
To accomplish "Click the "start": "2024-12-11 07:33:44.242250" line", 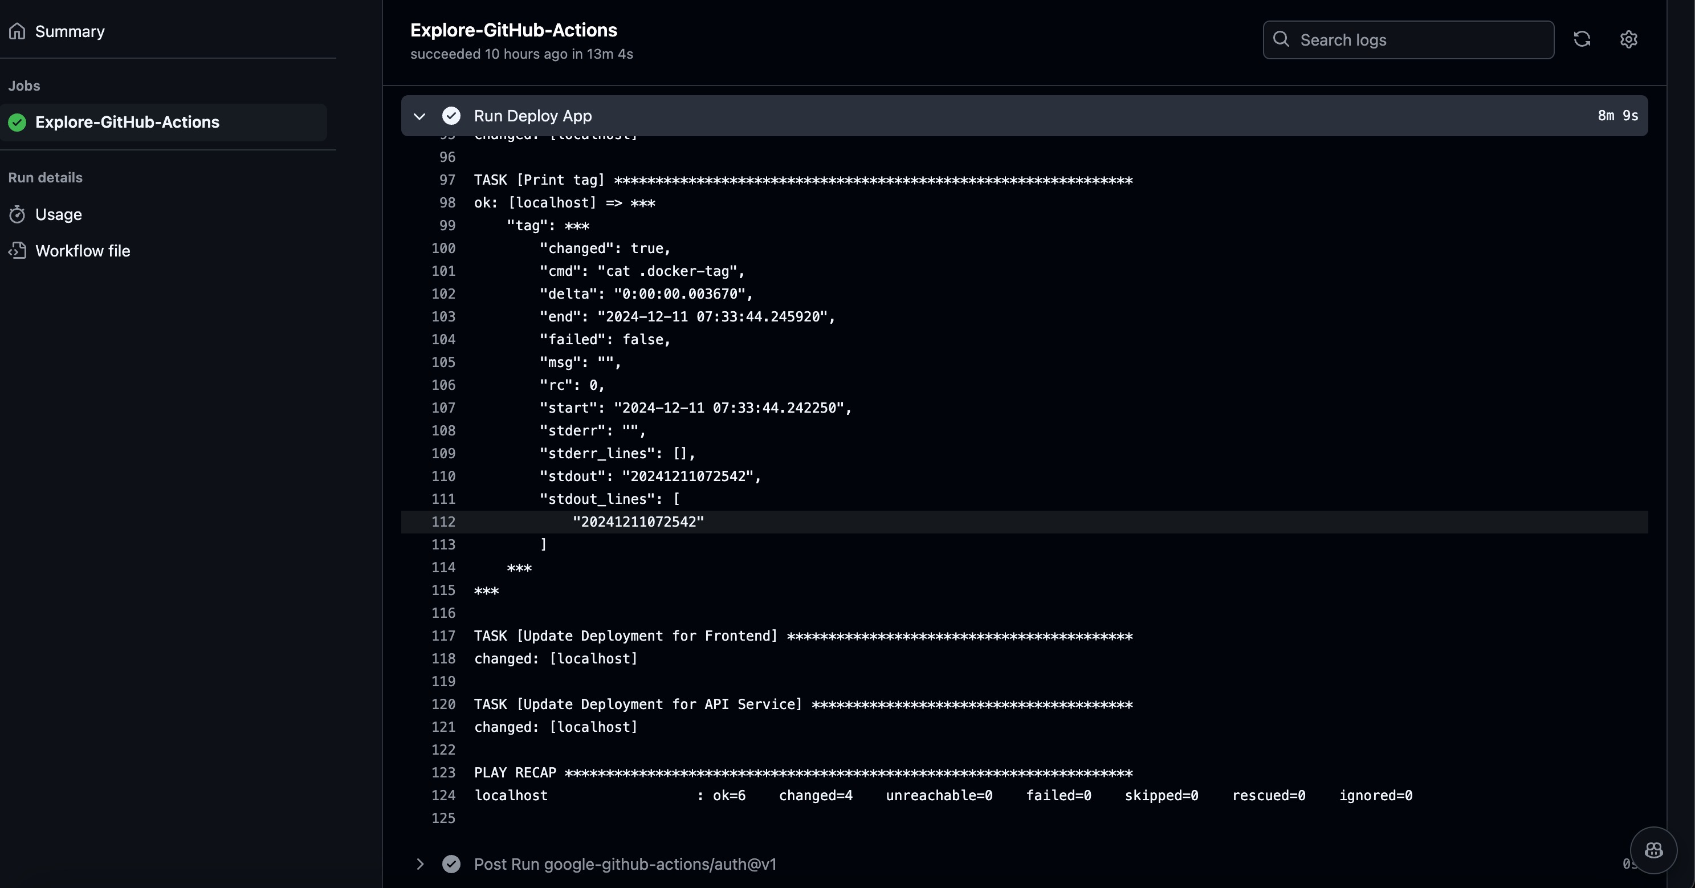I will coord(695,408).
